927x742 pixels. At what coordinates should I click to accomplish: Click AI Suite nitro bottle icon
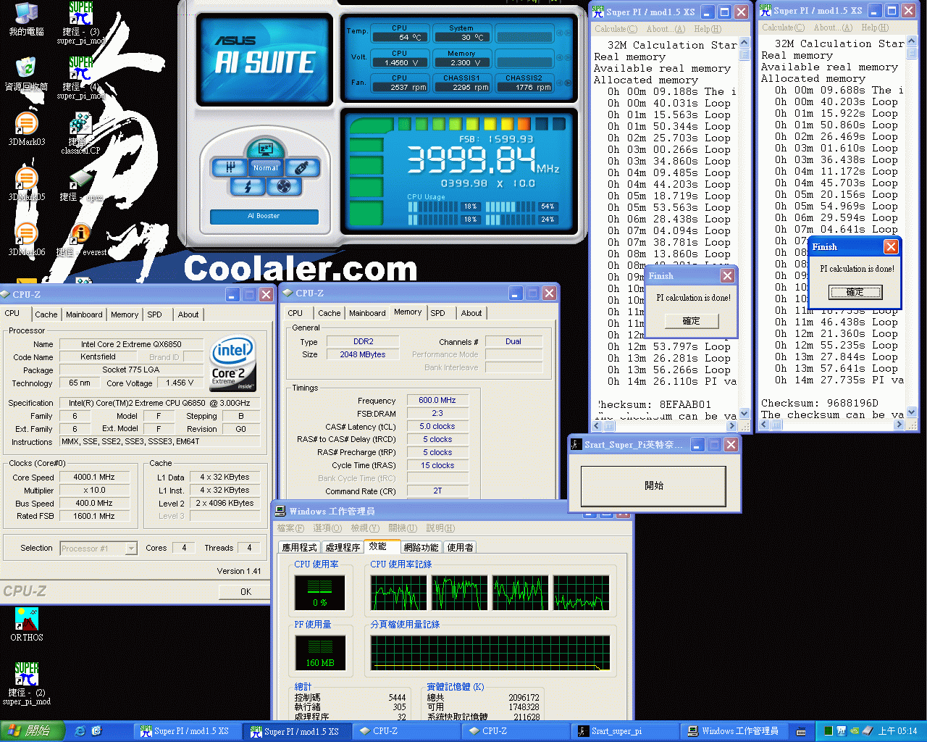[303, 167]
